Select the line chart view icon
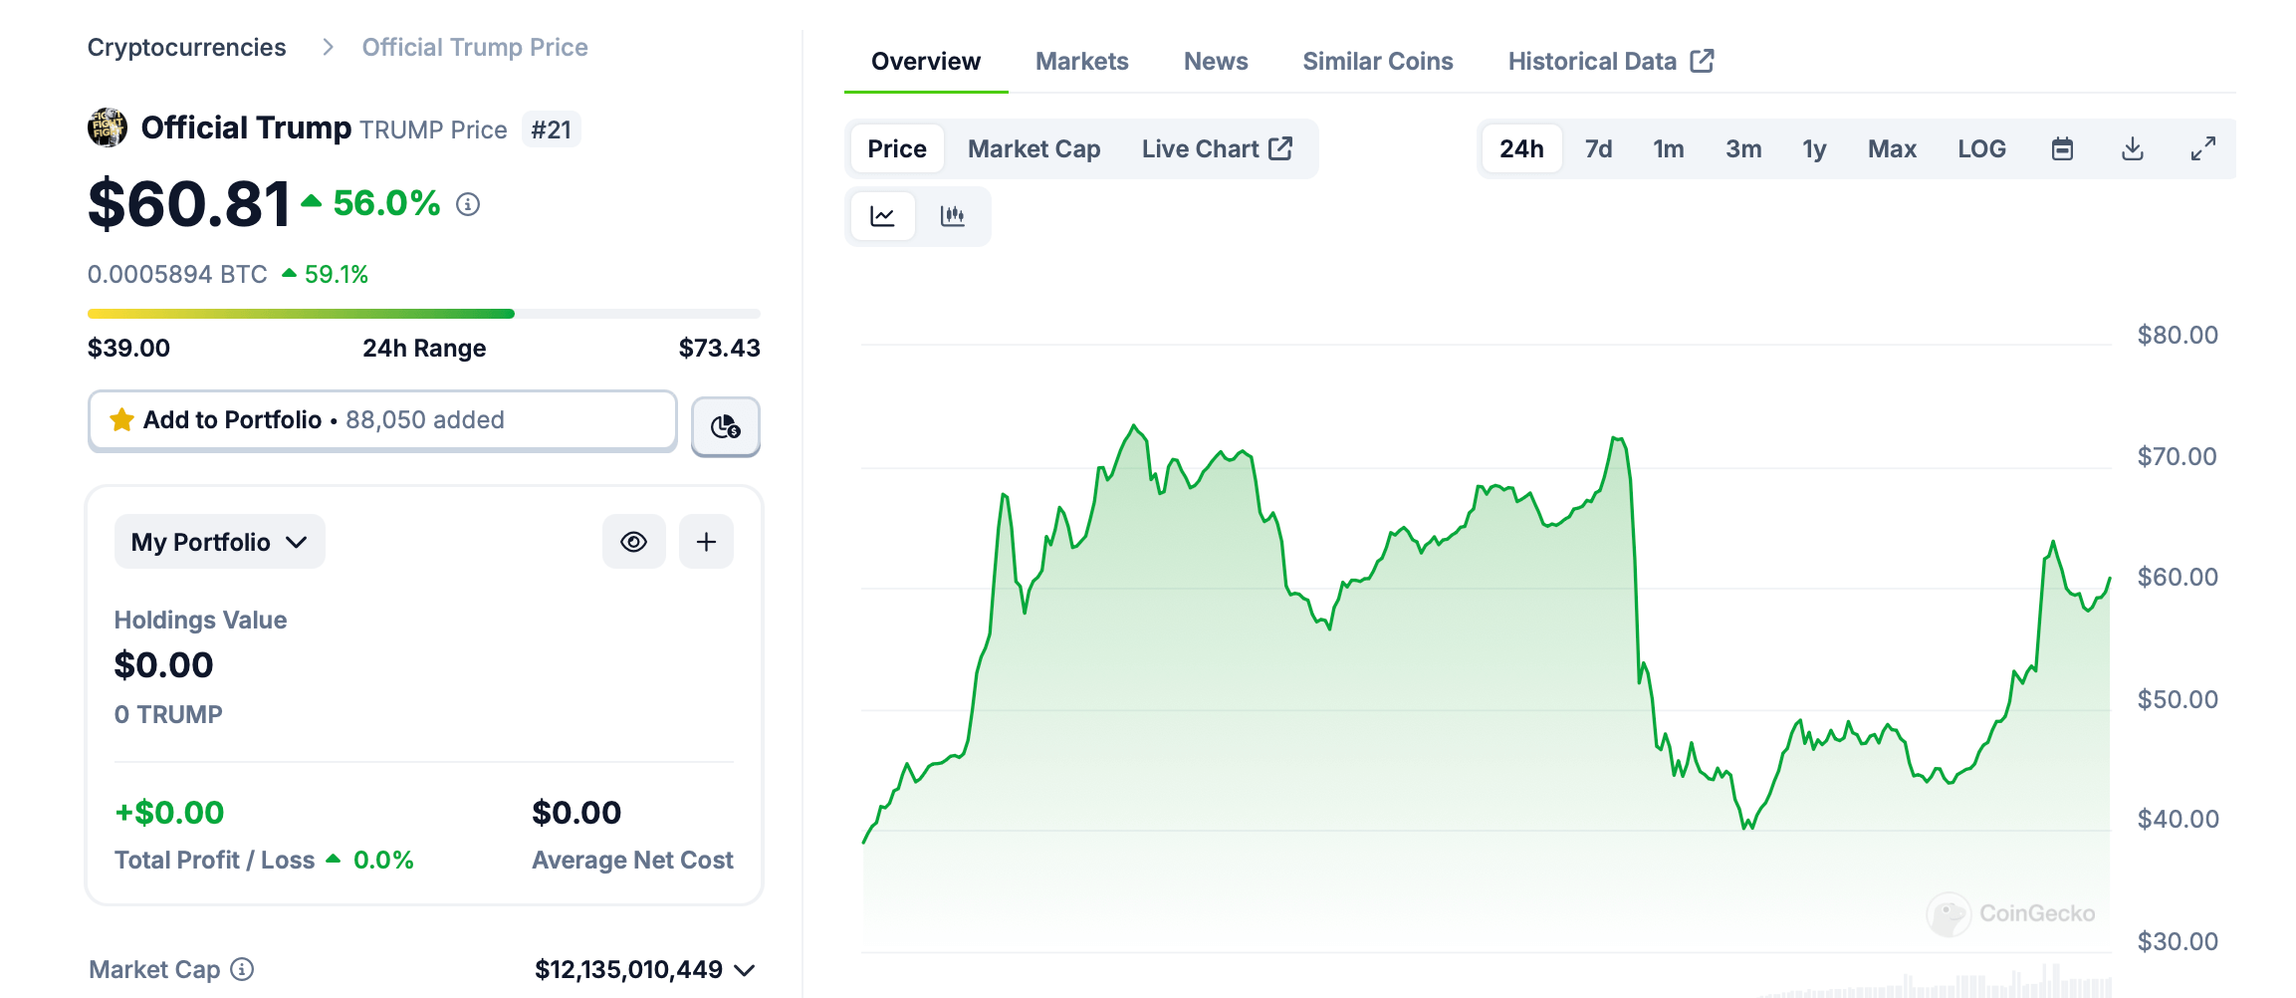Image resolution: width=2296 pixels, height=998 pixels. click(x=882, y=216)
